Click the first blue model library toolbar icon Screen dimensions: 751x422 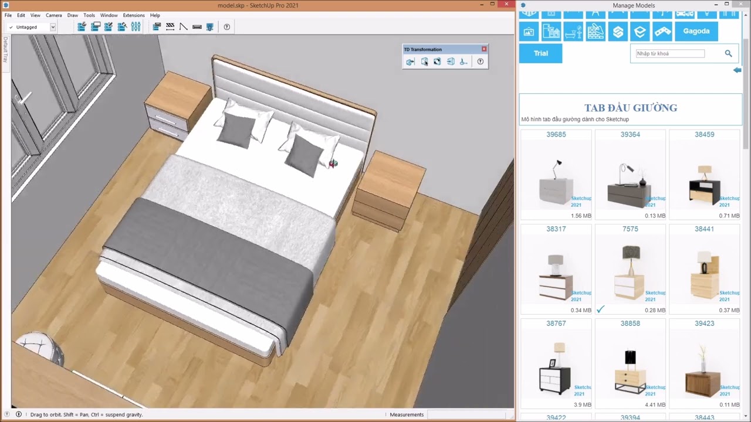[x=82, y=26]
